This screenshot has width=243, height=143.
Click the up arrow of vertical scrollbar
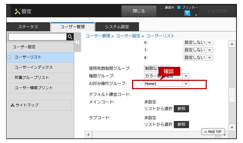(232, 44)
